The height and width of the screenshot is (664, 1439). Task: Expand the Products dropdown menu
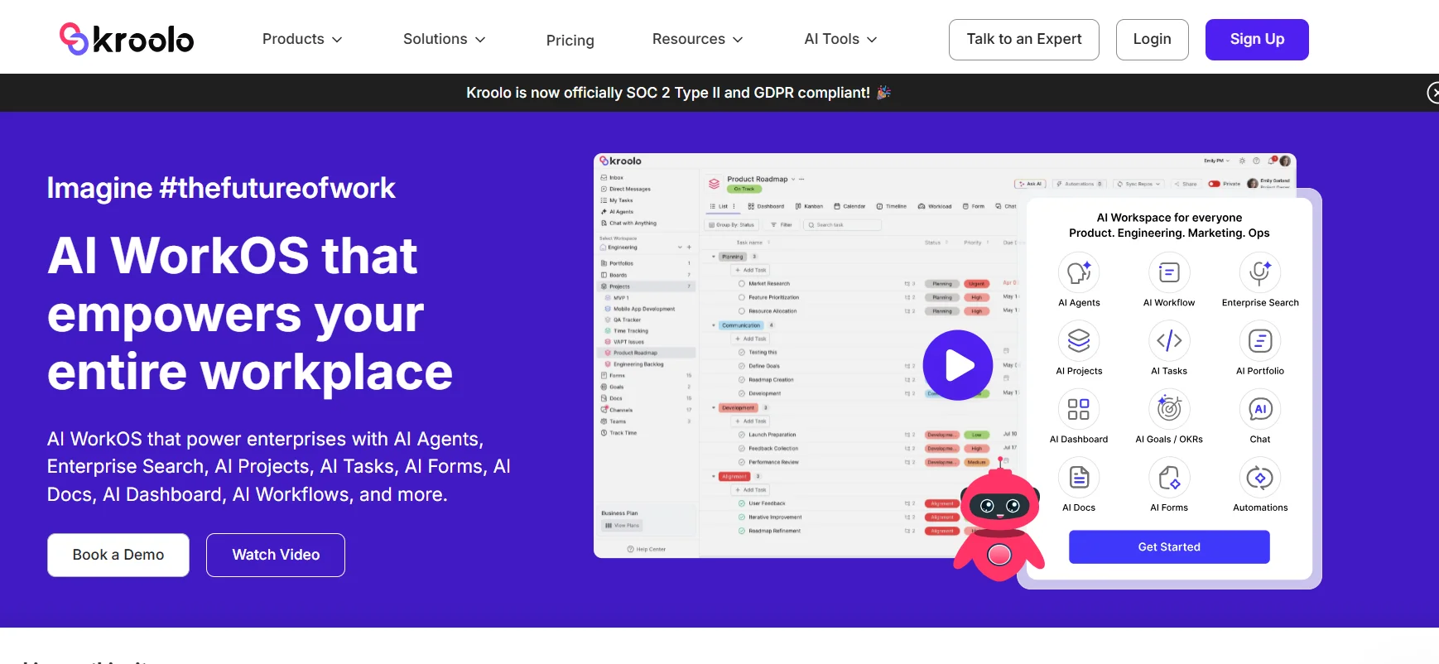302,39
